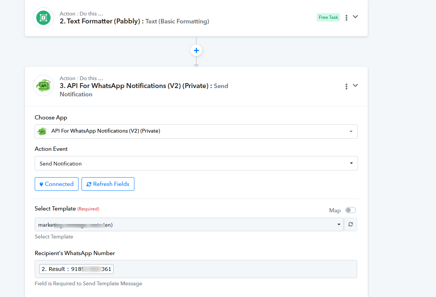
Task: Click the step 3 API For WhatsApp title
Action: [144, 90]
